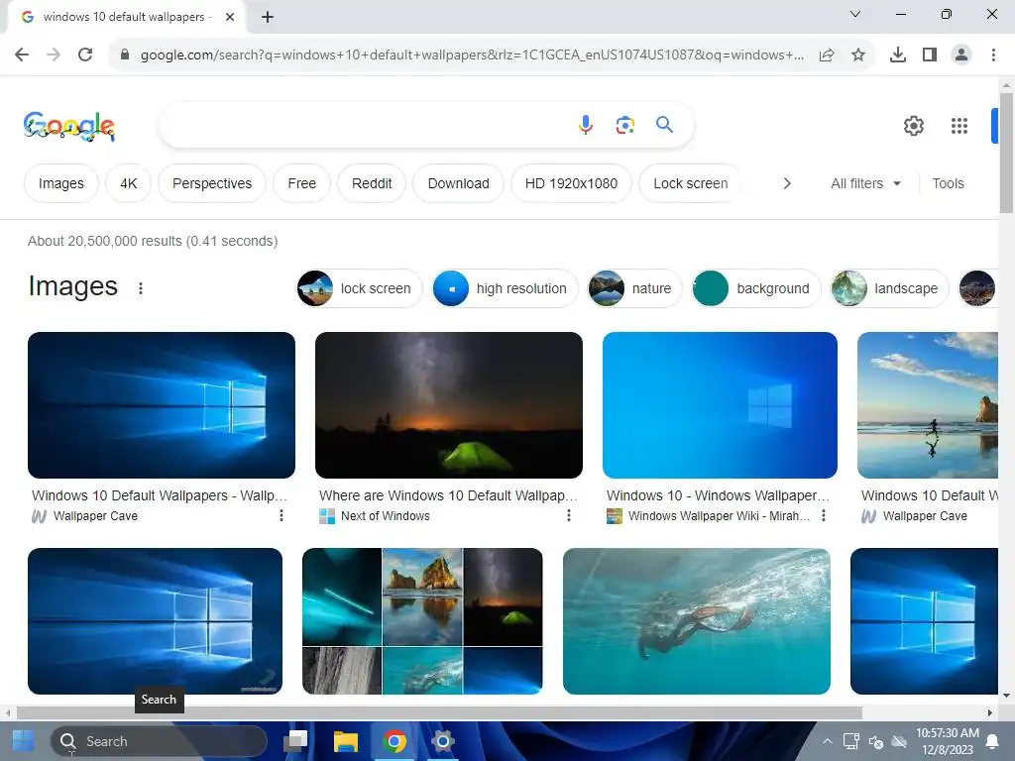
Task: Open the beach runner wallpaper thumbnail
Action: coord(928,405)
